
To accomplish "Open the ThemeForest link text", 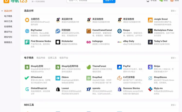I will 99,66.
